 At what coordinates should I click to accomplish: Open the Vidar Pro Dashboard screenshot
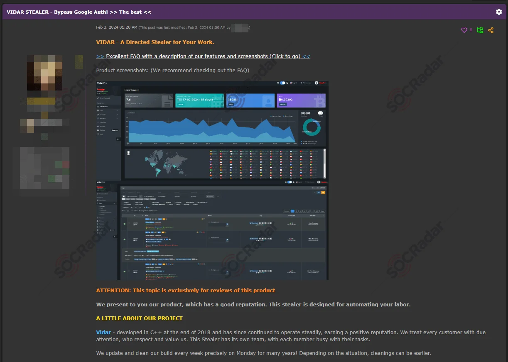coord(212,130)
